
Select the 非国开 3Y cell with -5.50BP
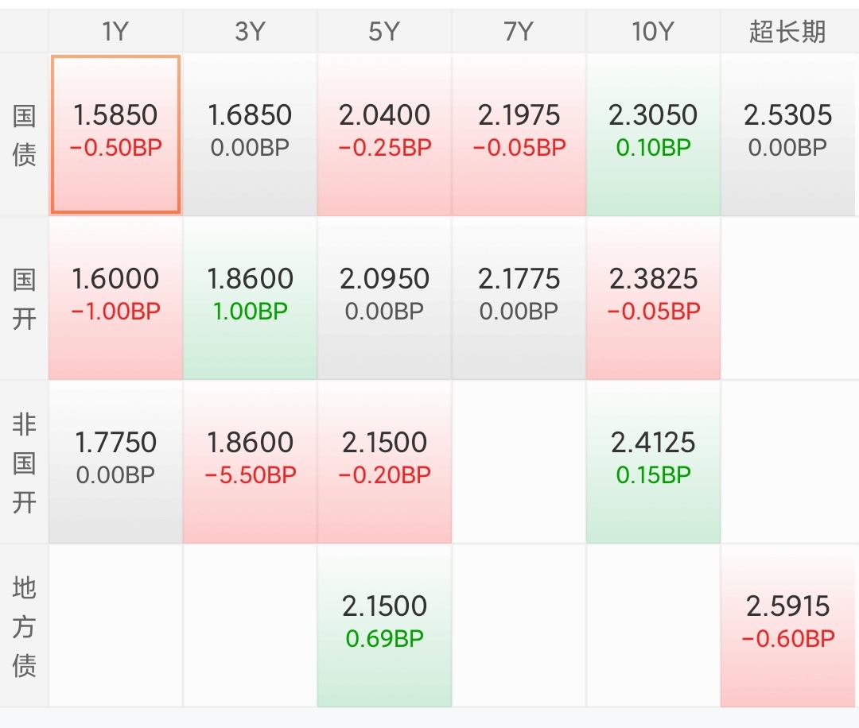[x=250, y=462]
